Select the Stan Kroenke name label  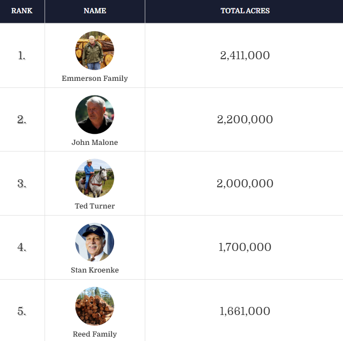(95, 270)
